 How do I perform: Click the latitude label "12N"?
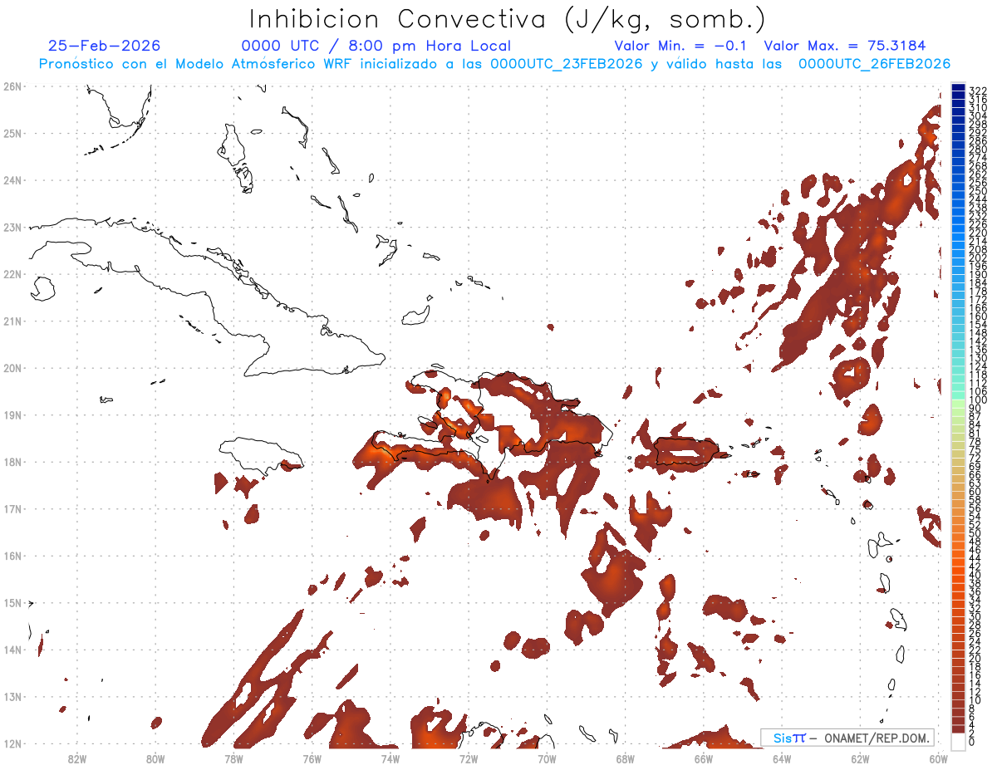pos(12,743)
